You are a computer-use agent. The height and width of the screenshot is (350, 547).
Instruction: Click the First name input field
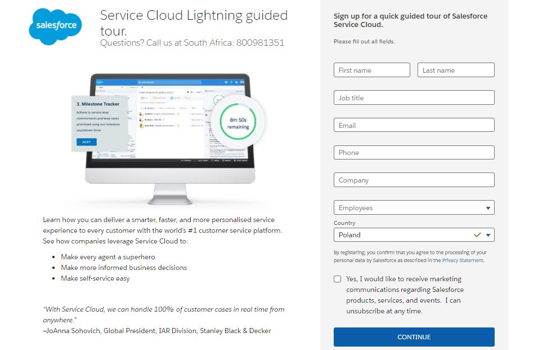pyautogui.click(x=371, y=70)
